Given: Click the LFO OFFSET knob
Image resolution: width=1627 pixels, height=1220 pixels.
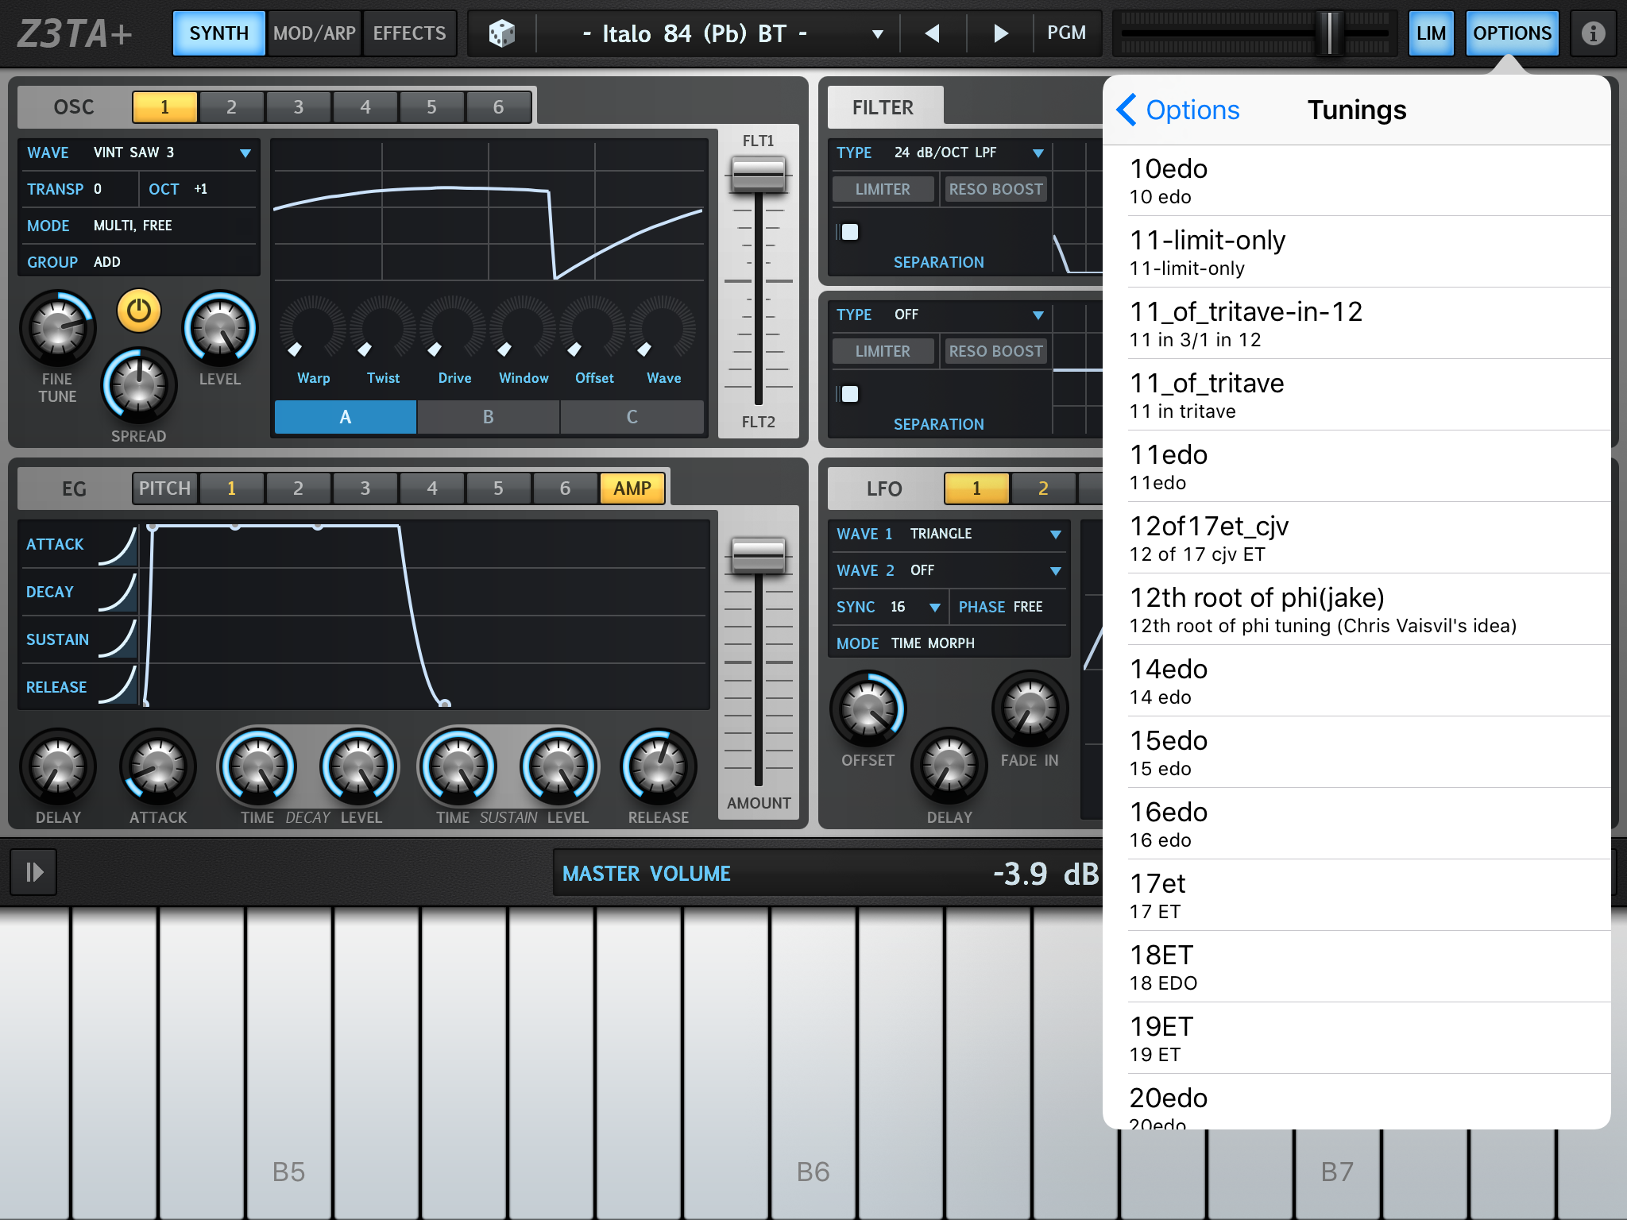Looking at the screenshot, I should (x=868, y=709).
